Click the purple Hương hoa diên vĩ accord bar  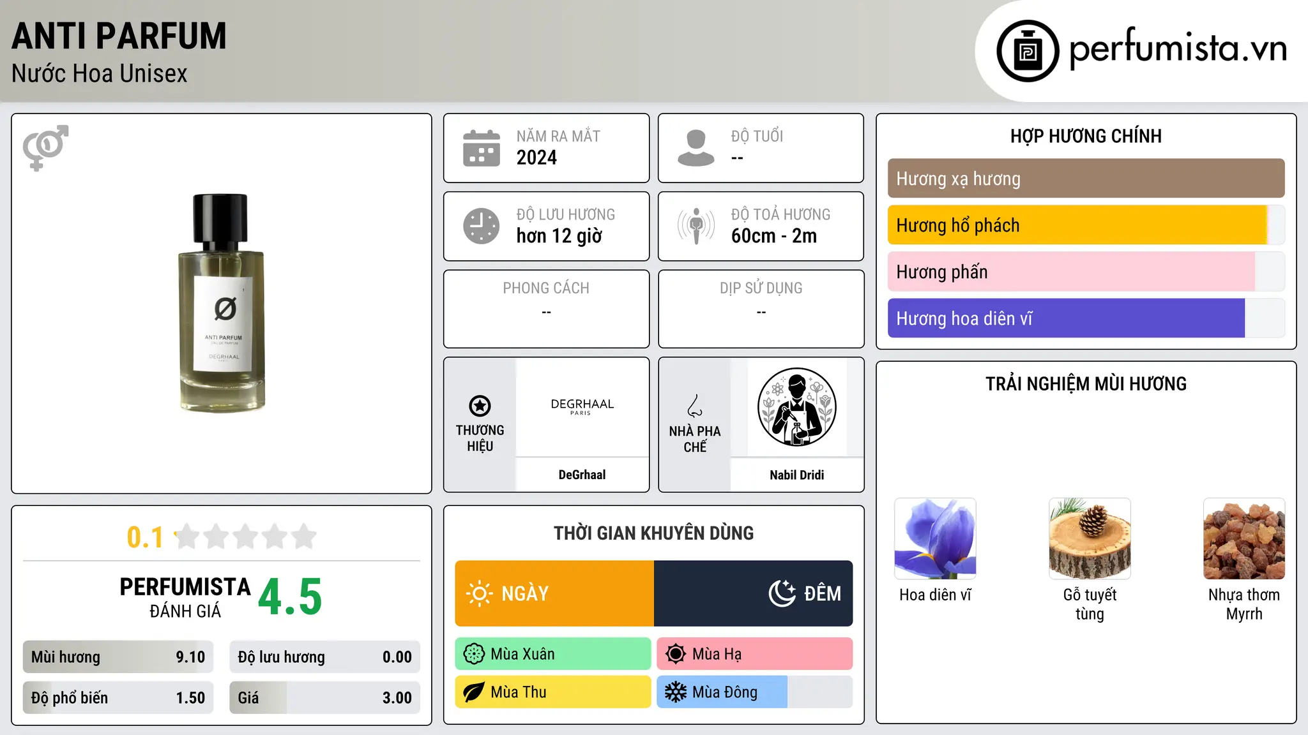pos(1086,318)
